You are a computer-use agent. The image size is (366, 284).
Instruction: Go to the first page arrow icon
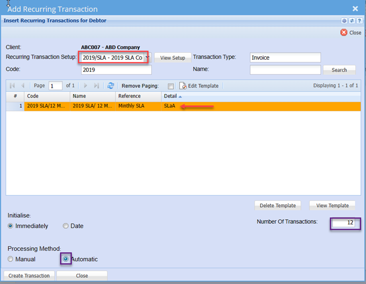(13, 86)
